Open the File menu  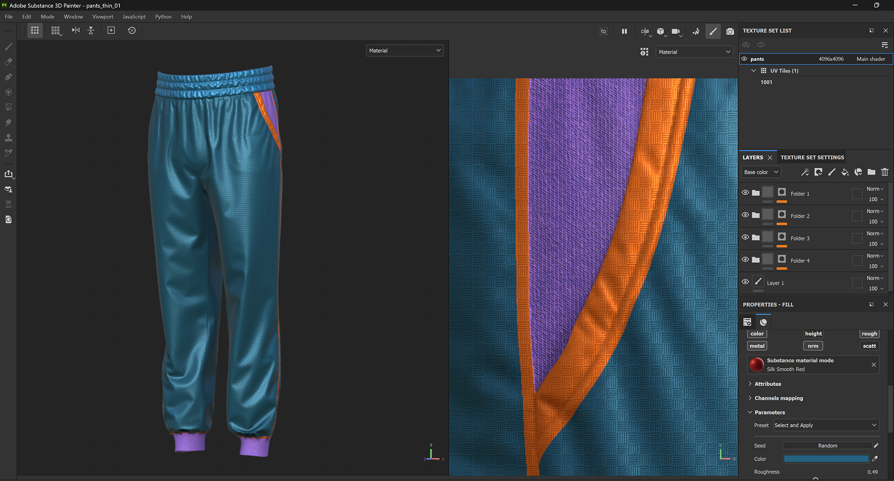coord(9,17)
